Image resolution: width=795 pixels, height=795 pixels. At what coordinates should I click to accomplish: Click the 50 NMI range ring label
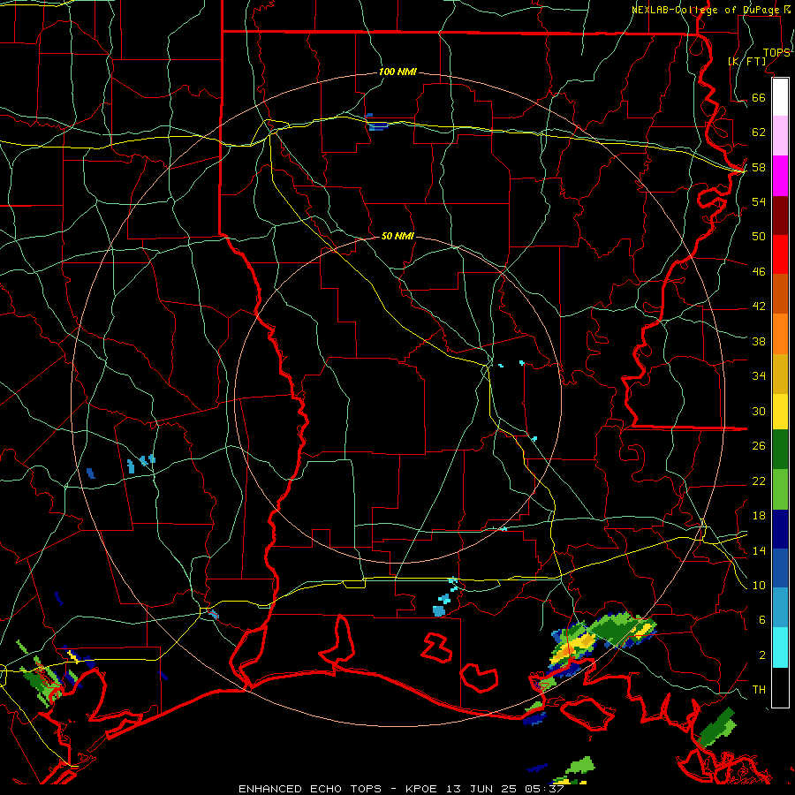[397, 236]
